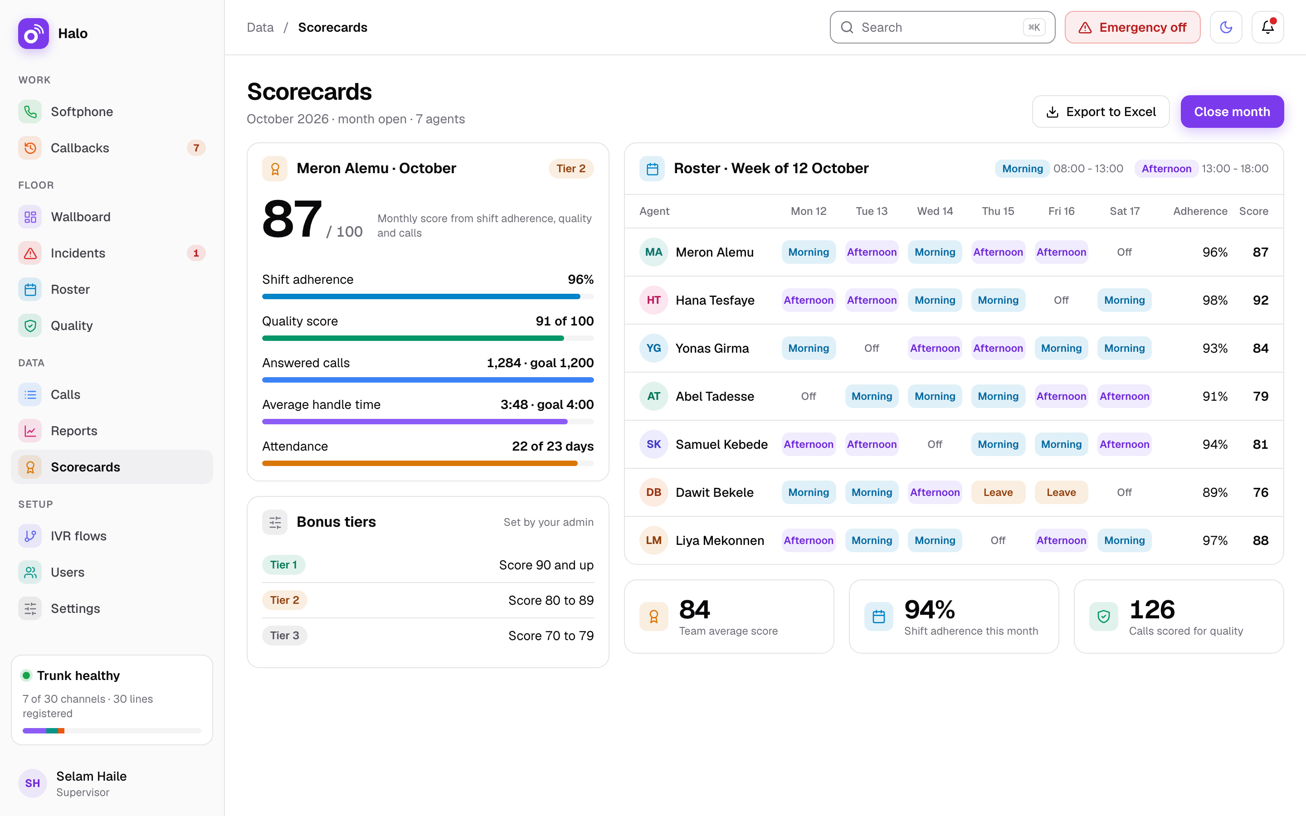The height and width of the screenshot is (816, 1306).
Task: Open the Softphone phone icon
Action: point(30,112)
